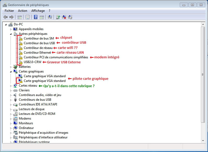This screenshot has width=208, height=152.
Task: Click the Update driver toolbar icon
Action: (x=58, y=17)
